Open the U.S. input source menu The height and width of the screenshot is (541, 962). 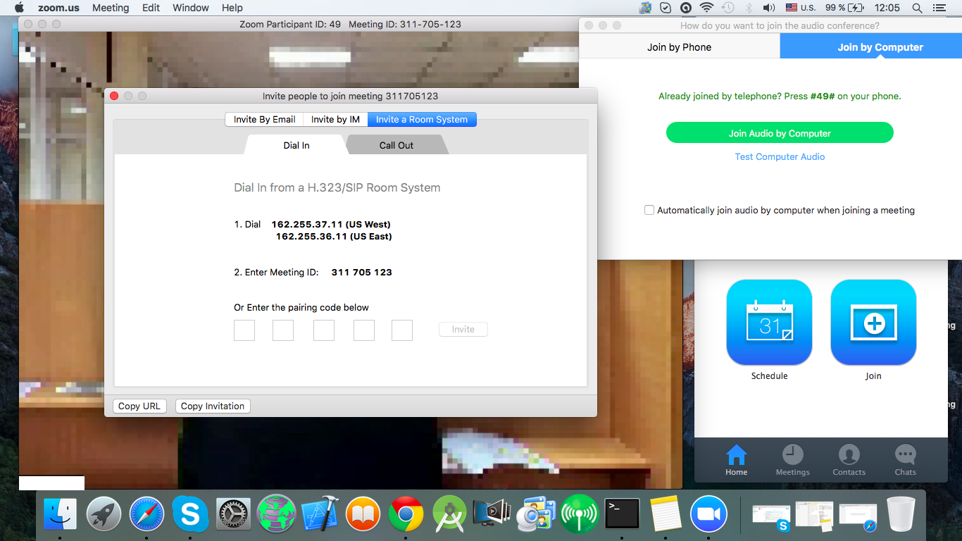pos(801,8)
